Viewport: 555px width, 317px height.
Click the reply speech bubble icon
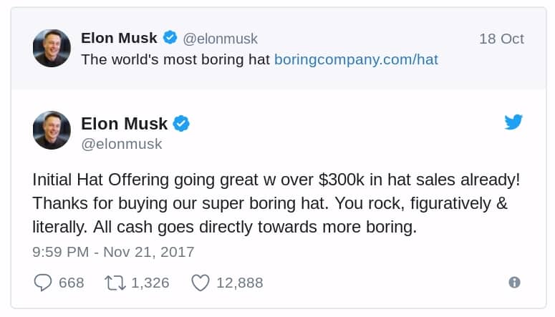click(x=43, y=283)
